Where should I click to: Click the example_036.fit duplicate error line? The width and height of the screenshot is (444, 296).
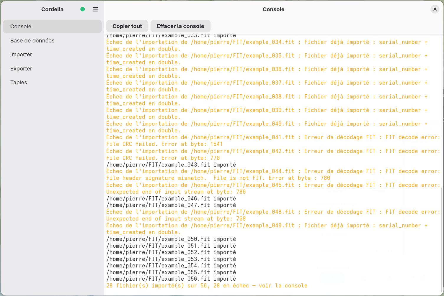point(267,73)
